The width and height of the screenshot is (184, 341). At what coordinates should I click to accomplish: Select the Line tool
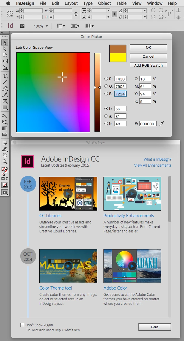(x=5, y=82)
